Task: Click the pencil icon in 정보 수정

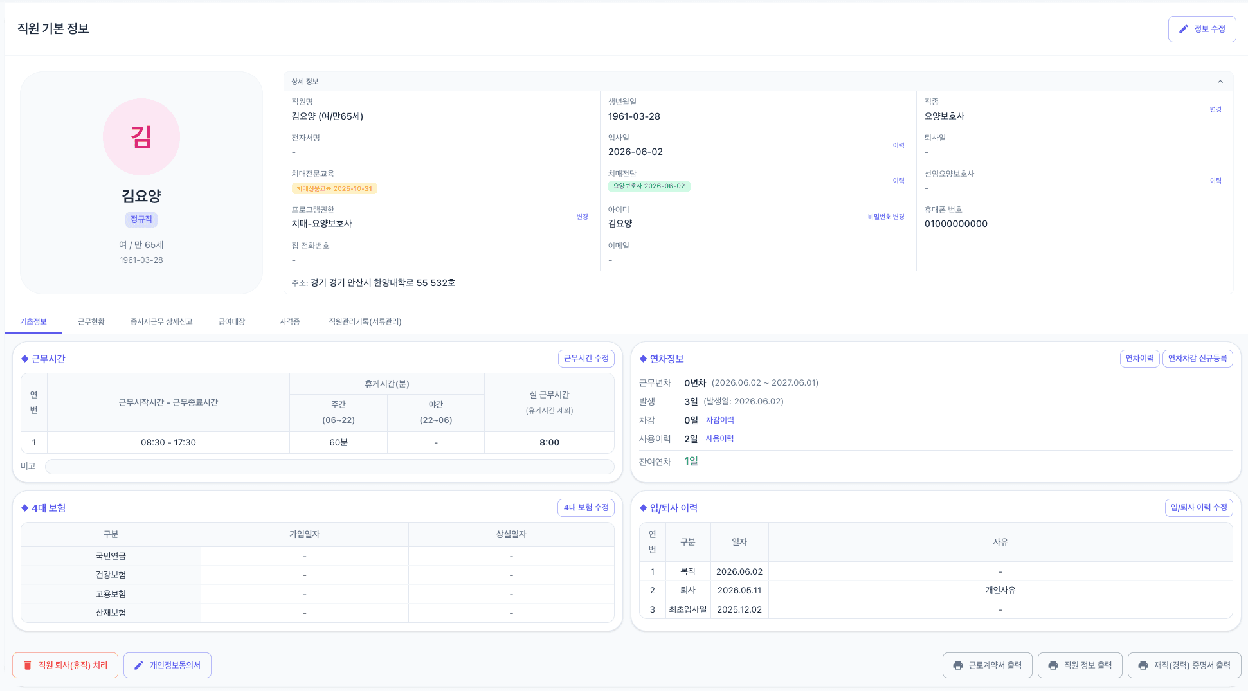Action: 1183,29
